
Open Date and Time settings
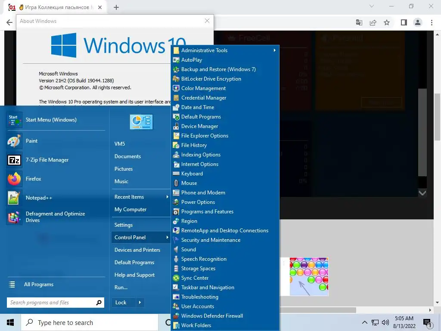pos(225,107)
